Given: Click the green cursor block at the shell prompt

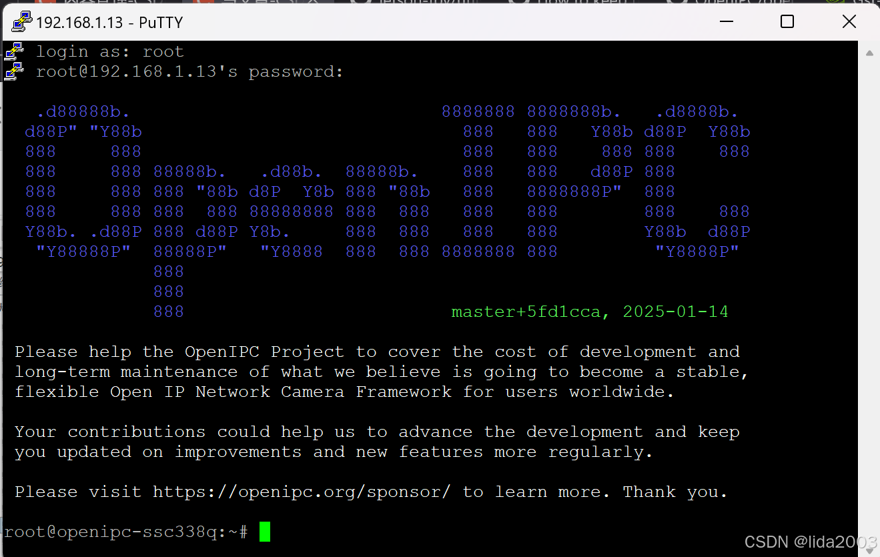Looking at the screenshot, I should pos(265,532).
